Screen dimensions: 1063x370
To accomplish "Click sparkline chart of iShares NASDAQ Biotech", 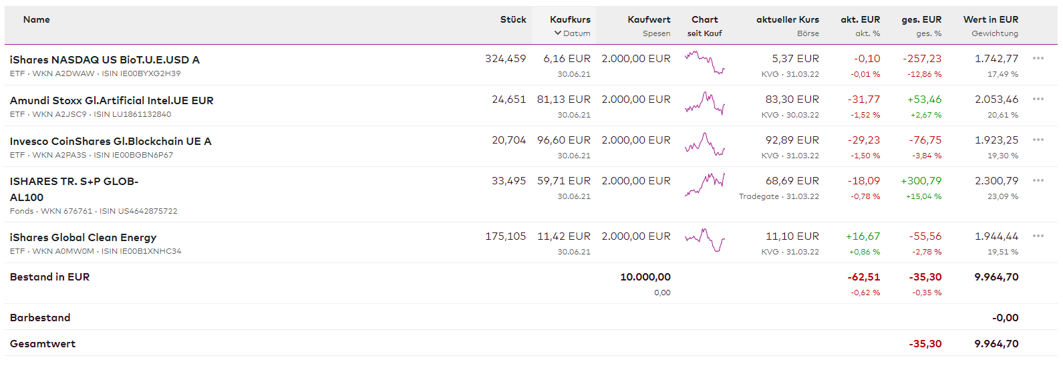I will point(704,63).
